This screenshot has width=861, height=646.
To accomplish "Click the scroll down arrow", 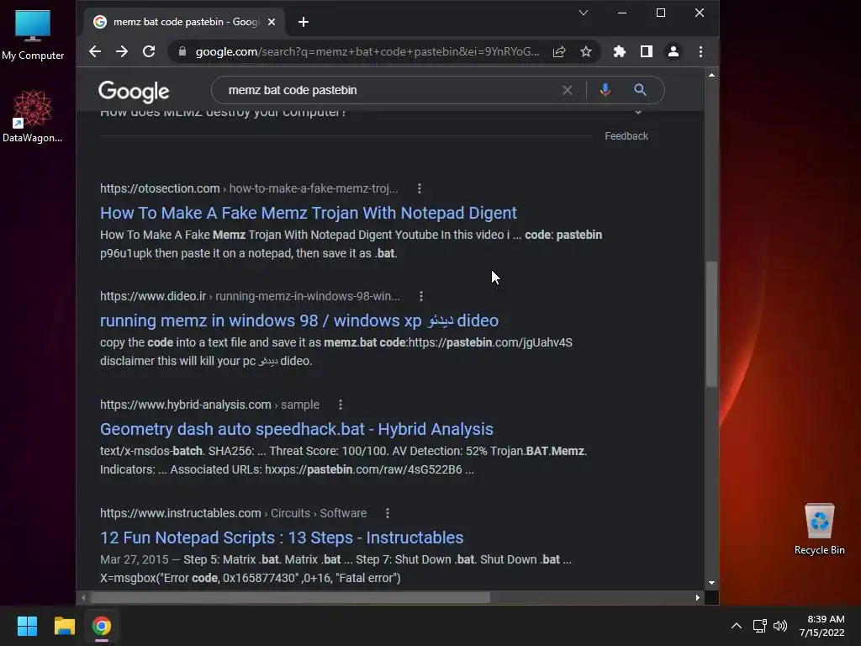I will coord(711,583).
